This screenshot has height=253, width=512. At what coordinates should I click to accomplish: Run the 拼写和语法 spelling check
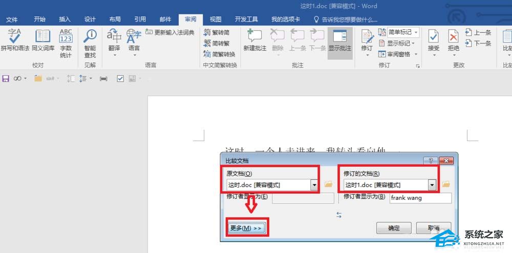coord(15,40)
